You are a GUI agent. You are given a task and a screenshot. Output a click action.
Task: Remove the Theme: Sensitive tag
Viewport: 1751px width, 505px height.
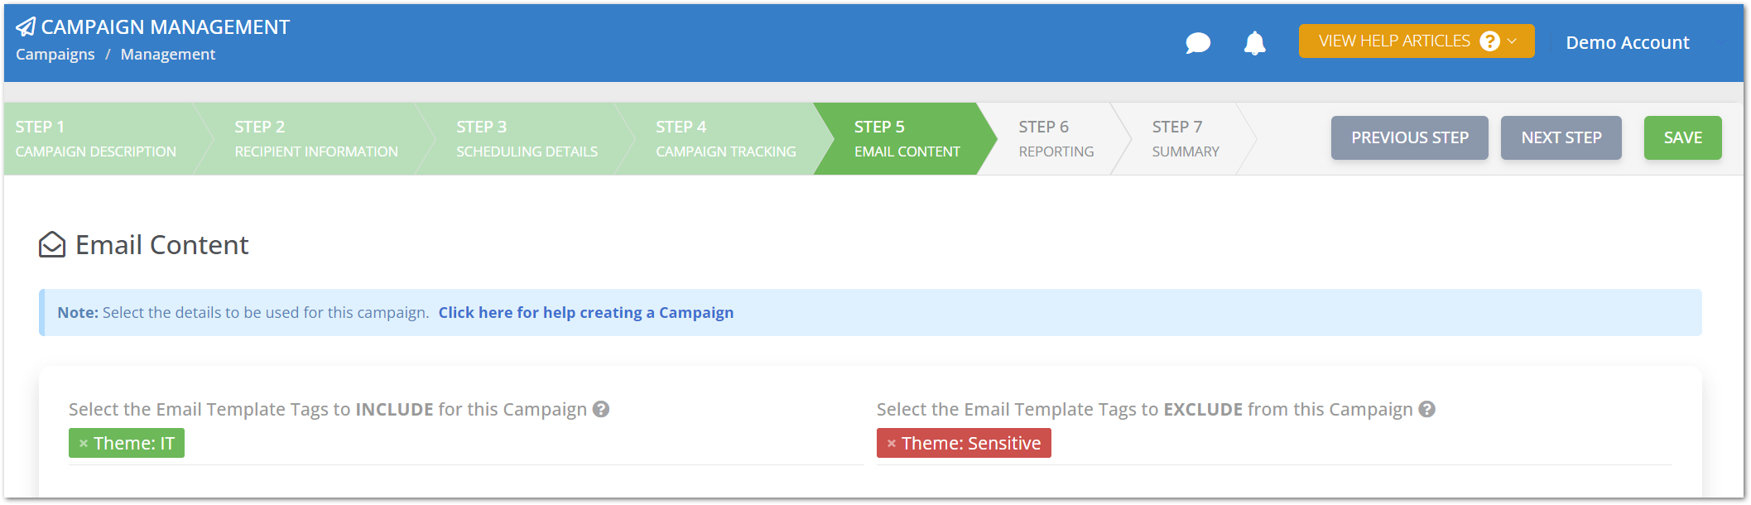pos(892,444)
